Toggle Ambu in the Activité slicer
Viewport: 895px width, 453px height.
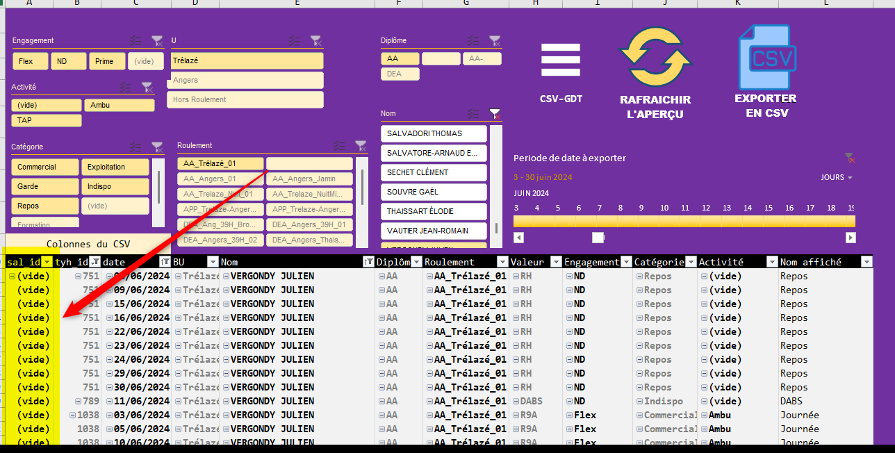tap(120, 105)
